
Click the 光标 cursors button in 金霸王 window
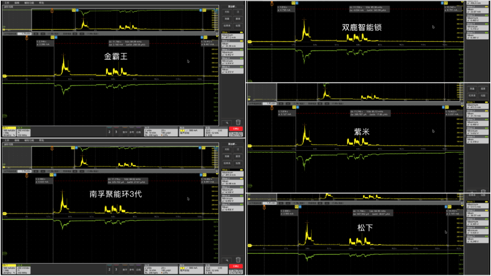tap(227, 12)
